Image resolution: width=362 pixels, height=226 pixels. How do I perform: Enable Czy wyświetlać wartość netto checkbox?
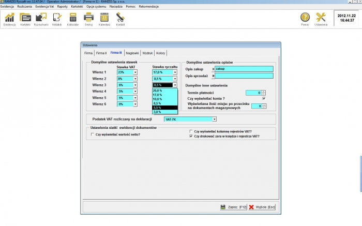[93, 134]
